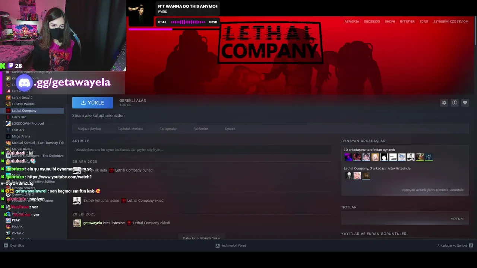
Task: Click getawayela username in activity feed
Action: click(92, 223)
